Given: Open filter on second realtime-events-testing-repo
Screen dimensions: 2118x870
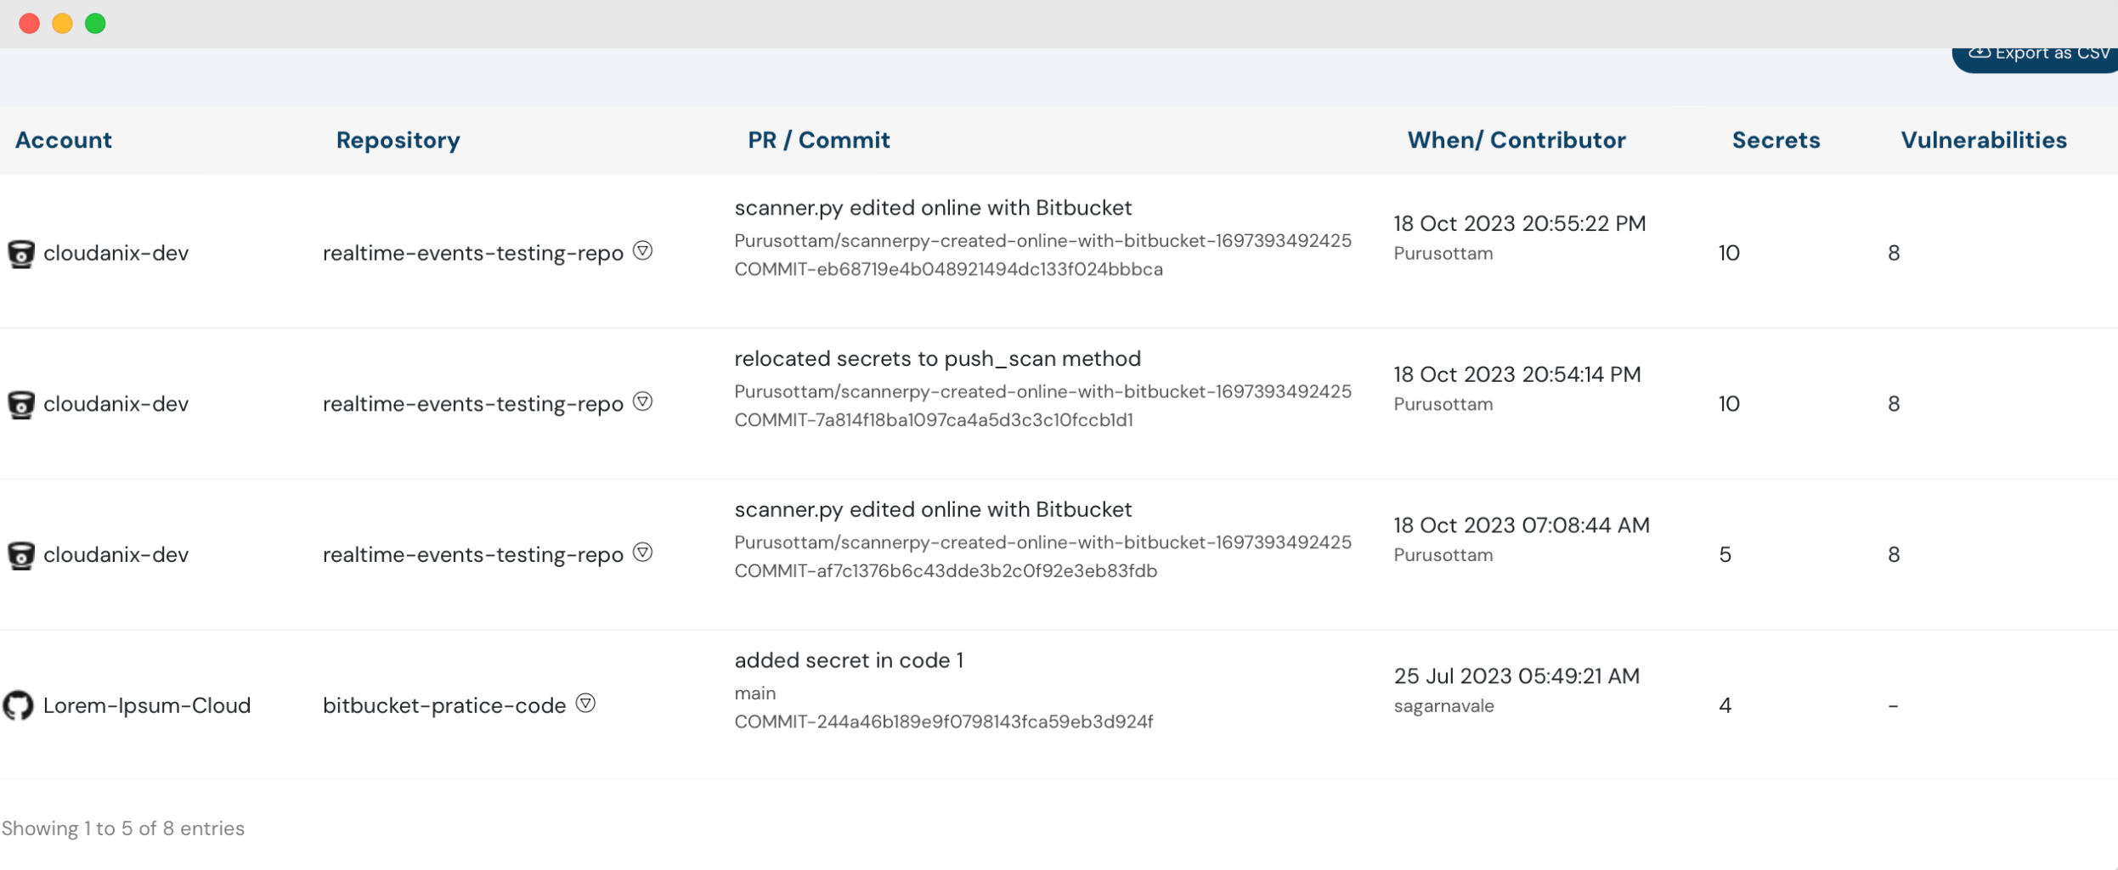Looking at the screenshot, I should [x=643, y=400].
